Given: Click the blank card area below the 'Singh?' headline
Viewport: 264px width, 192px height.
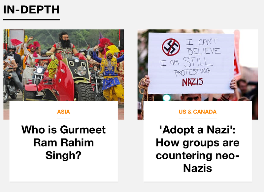Looking at the screenshot, I should 63,171.
